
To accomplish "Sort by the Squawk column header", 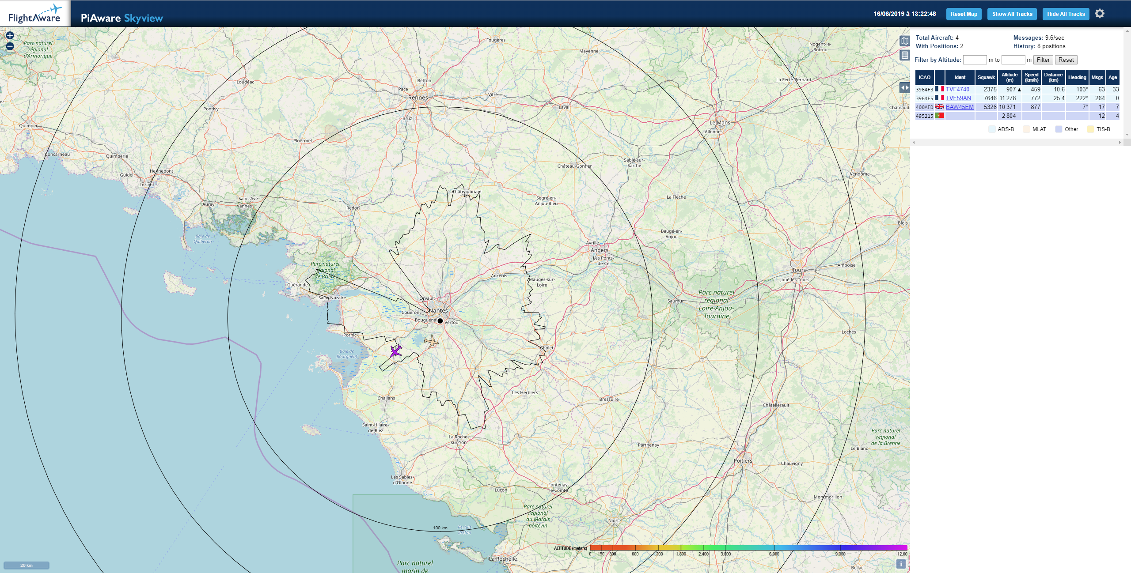I will tap(986, 77).
